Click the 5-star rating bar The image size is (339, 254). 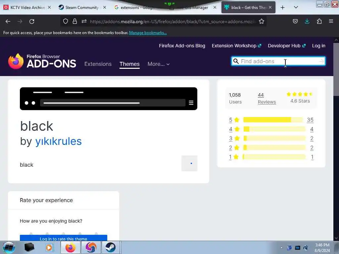[x=273, y=120]
